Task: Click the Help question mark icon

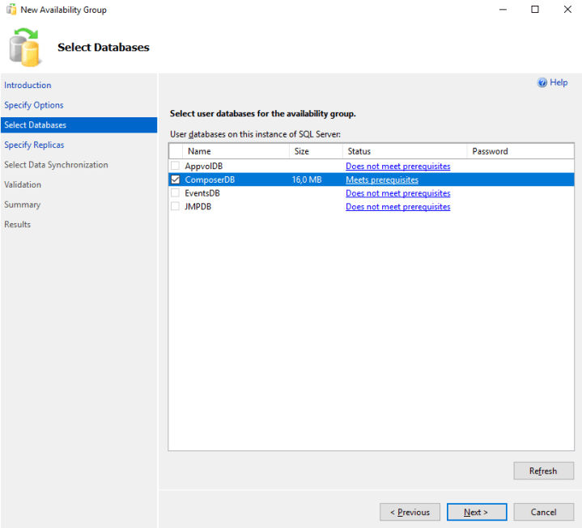Action: click(x=542, y=82)
